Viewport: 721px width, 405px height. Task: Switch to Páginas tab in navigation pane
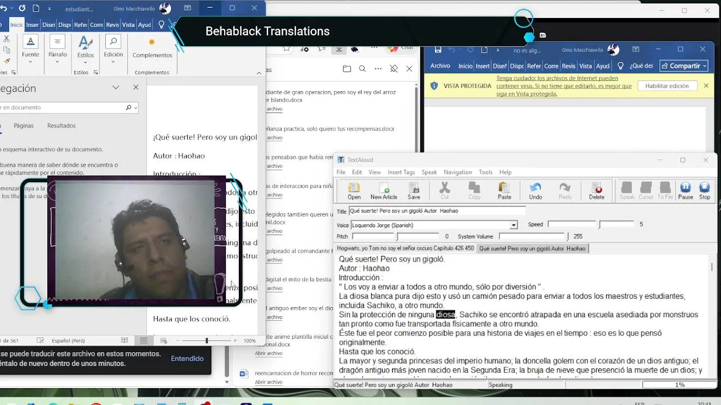click(x=24, y=125)
